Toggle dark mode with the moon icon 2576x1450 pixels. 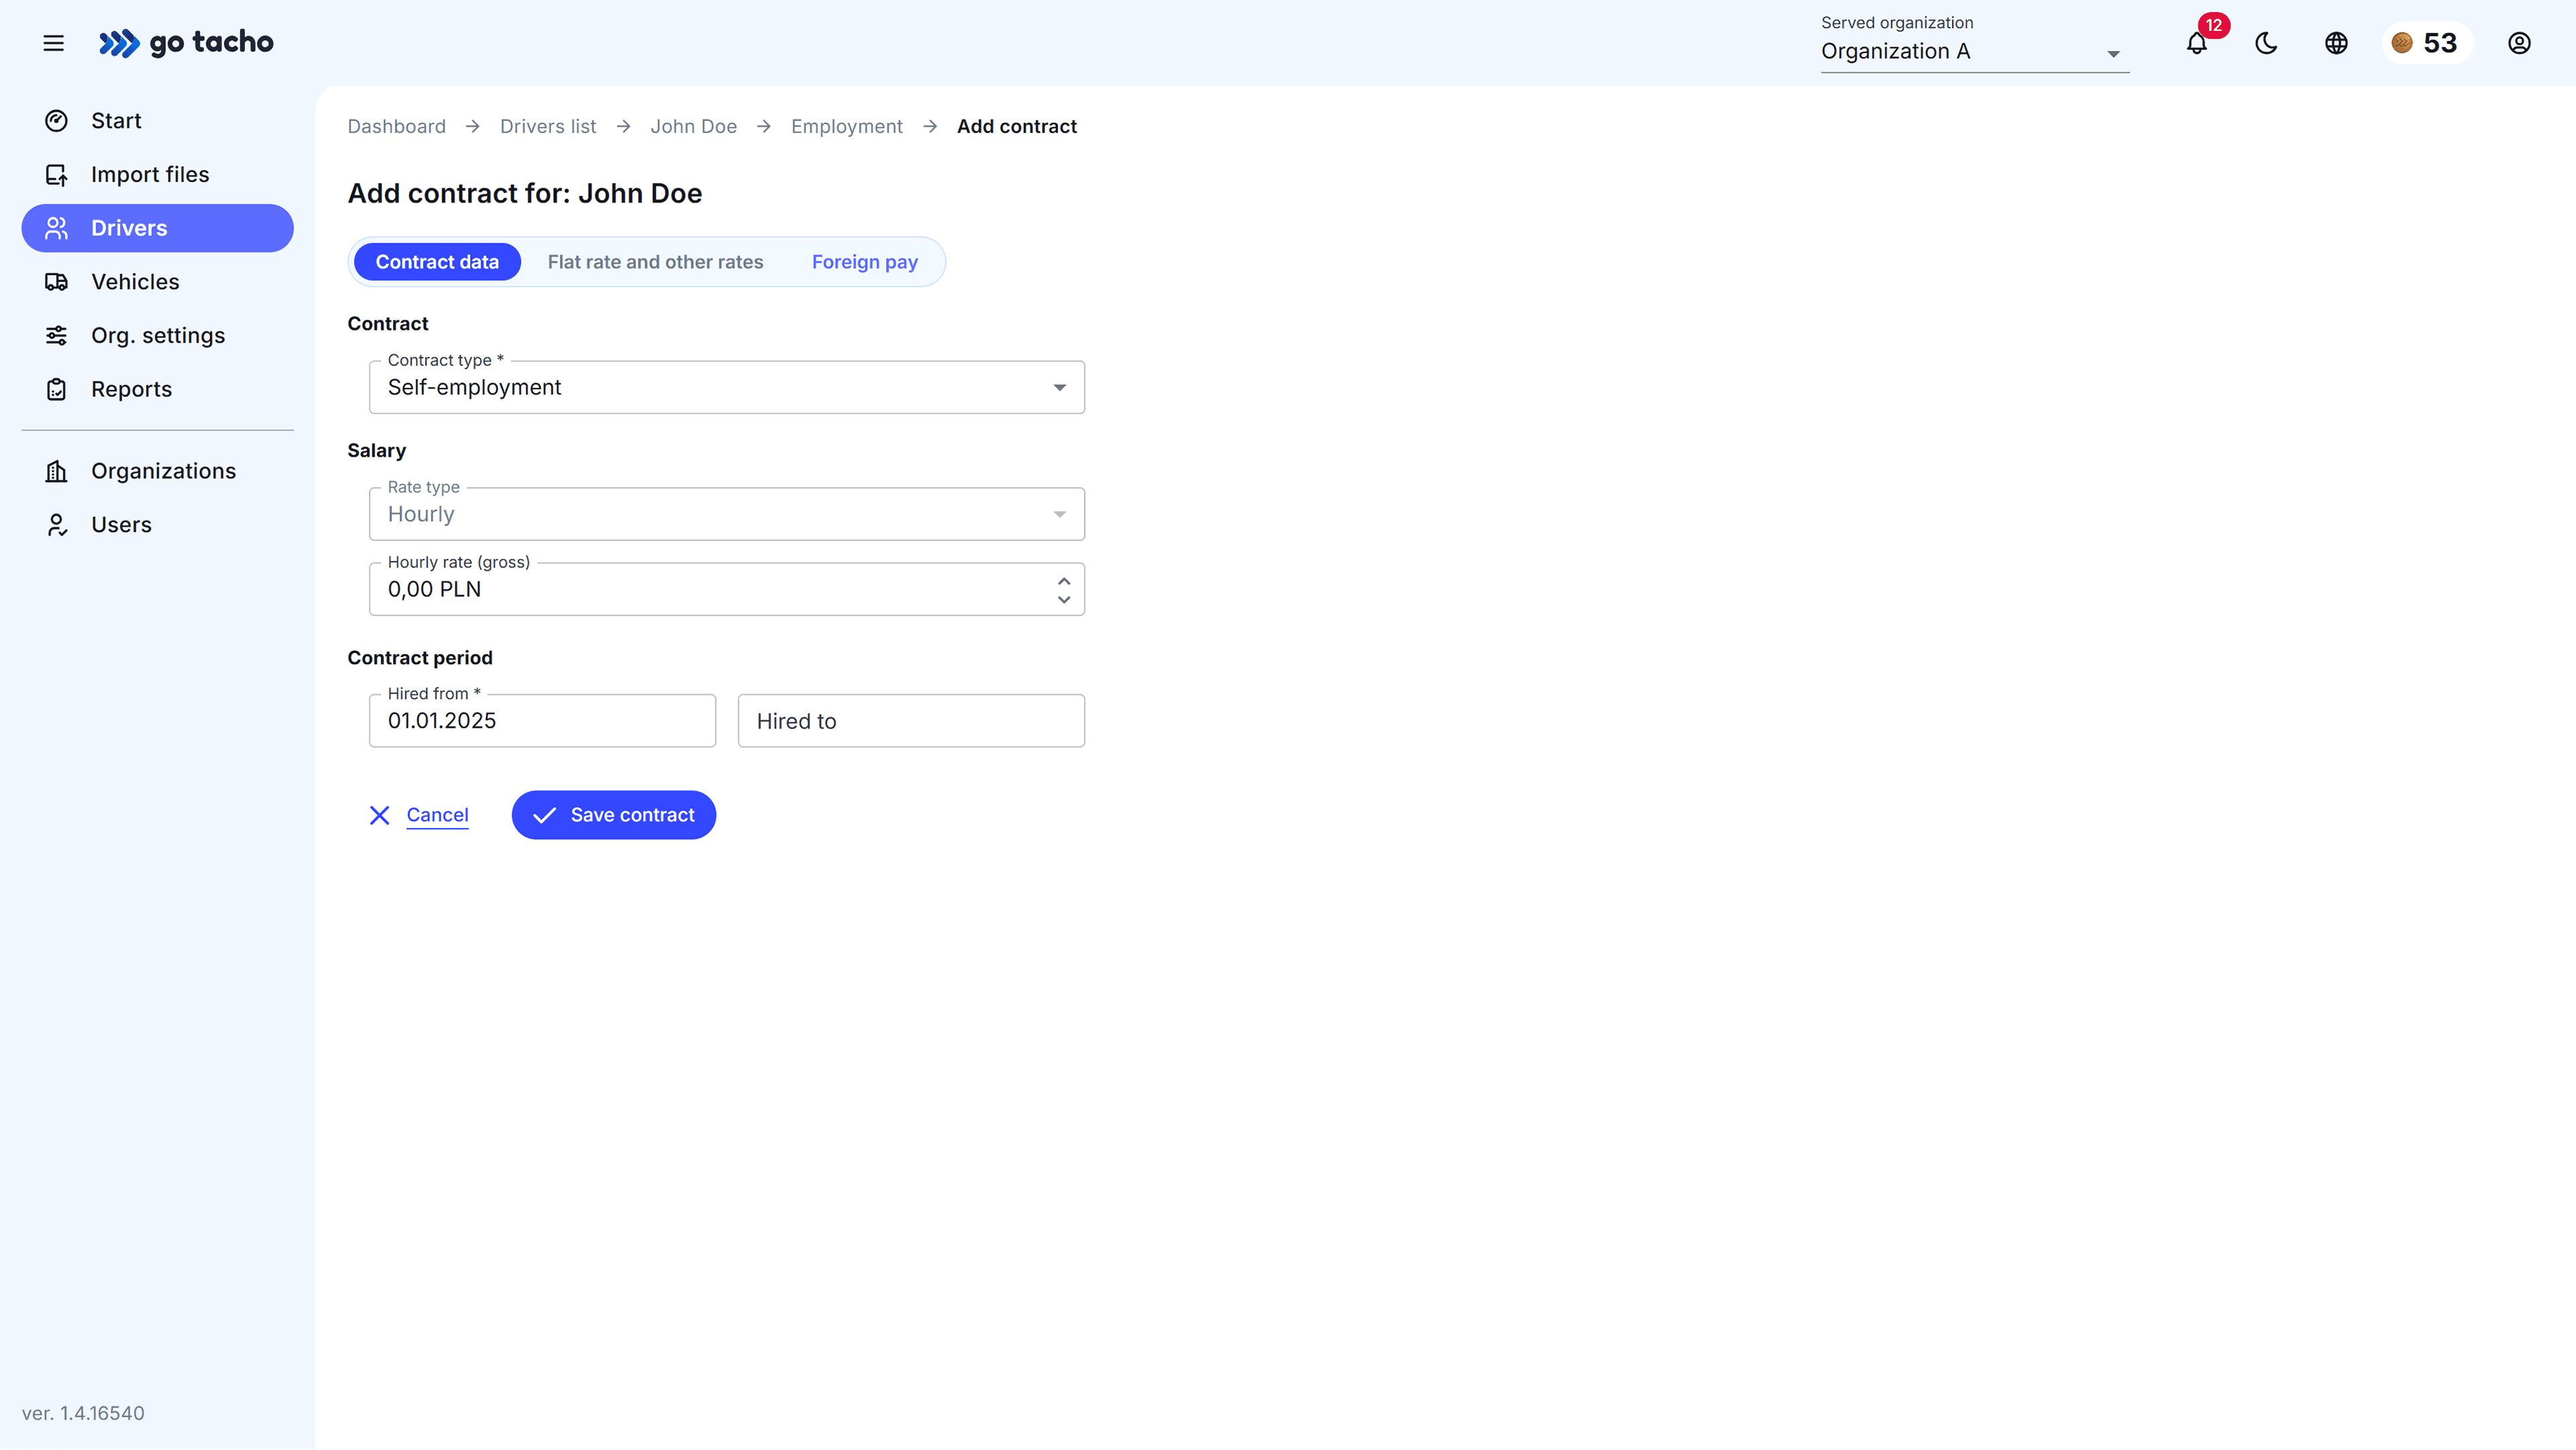2265,44
